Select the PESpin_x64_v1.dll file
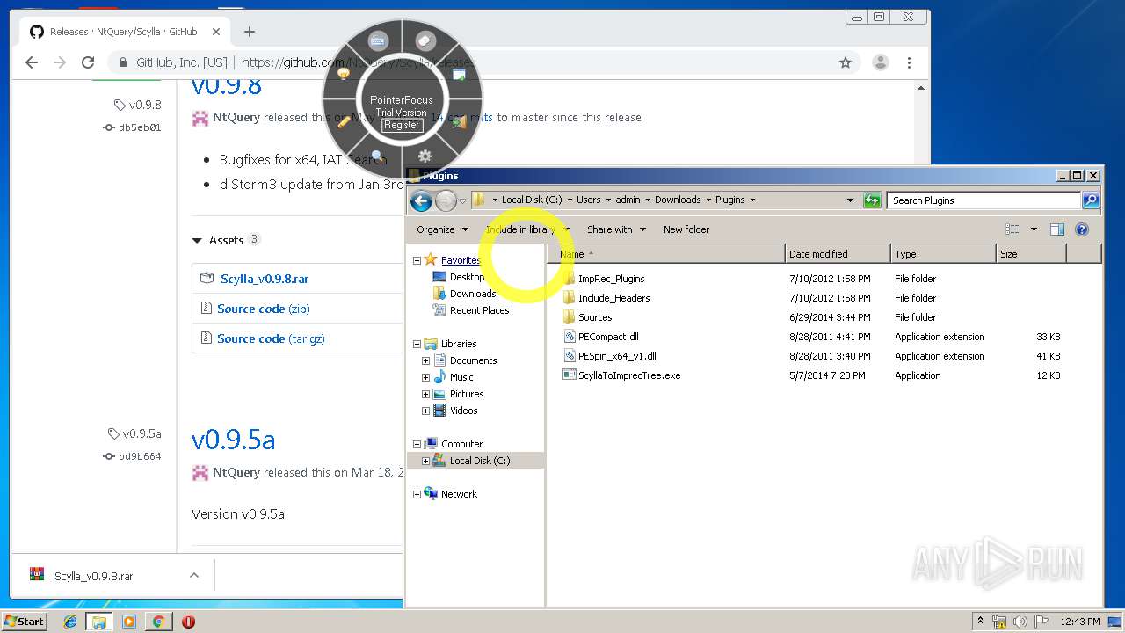This screenshot has width=1125, height=633. click(617, 356)
